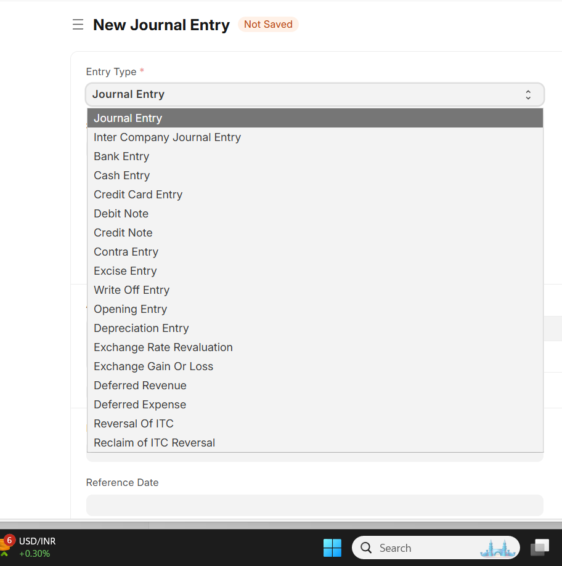Select Exchange Rate Revaluation option
Viewport: 562px width, 566px height.
point(163,347)
